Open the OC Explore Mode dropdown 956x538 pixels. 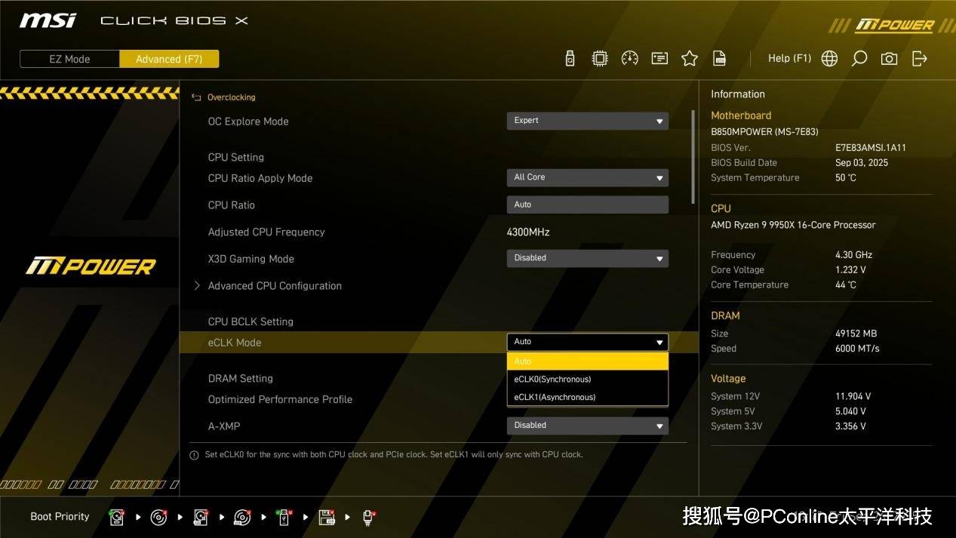(587, 121)
